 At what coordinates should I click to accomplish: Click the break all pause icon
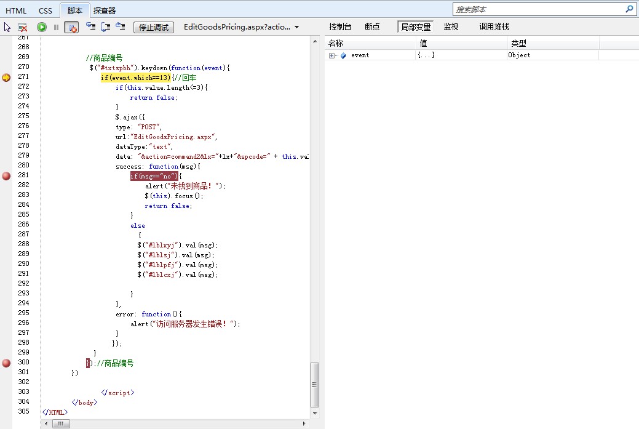tap(56, 27)
